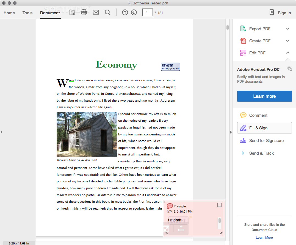
Task: Click the author name 'sergiu' in the note
Action: pos(181,206)
